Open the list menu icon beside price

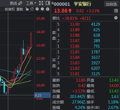pyautogui.click(x=116, y=11)
